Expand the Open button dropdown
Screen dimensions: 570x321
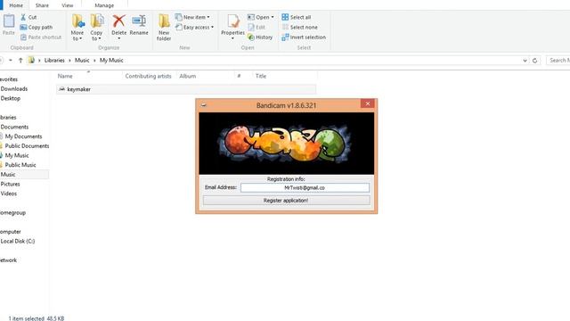(x=273, y=17)
